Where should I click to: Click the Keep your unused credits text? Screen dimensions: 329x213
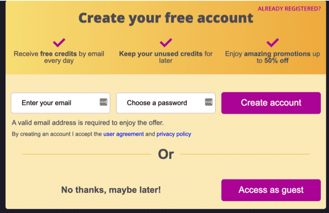(166, 57)
